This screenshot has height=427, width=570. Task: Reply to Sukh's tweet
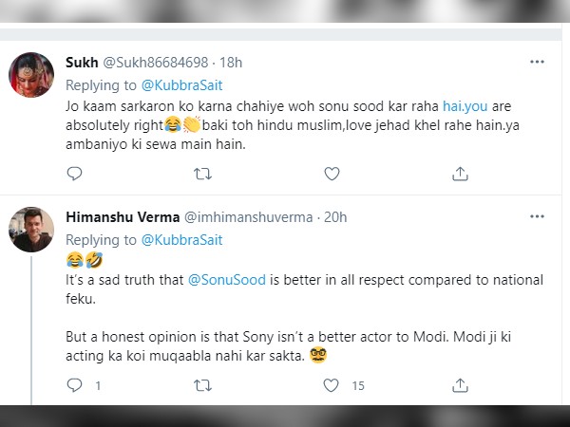(75, 173)
